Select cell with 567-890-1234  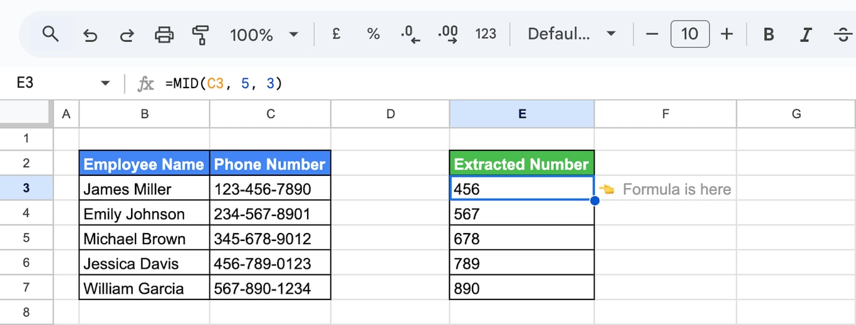[270, 288]
